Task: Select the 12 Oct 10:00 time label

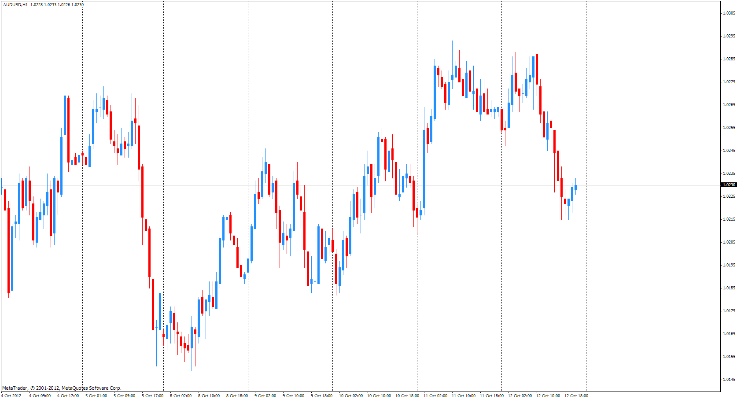Action: (548, 395)
